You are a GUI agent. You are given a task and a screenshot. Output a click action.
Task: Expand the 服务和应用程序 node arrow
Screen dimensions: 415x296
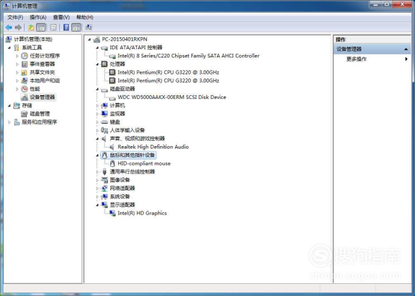pos(9,122)
